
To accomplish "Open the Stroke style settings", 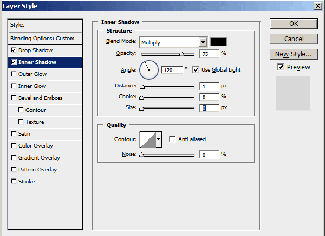I will [27, 182].
